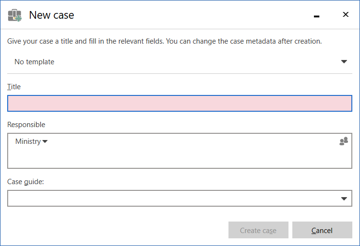This screenshot has width=360, height=246.
Task: Click the New case briefcase icon
Action: pos(15,15)
